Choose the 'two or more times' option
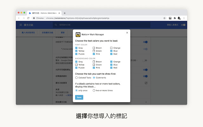Screen dimensions: 203x127 [94, 90]
